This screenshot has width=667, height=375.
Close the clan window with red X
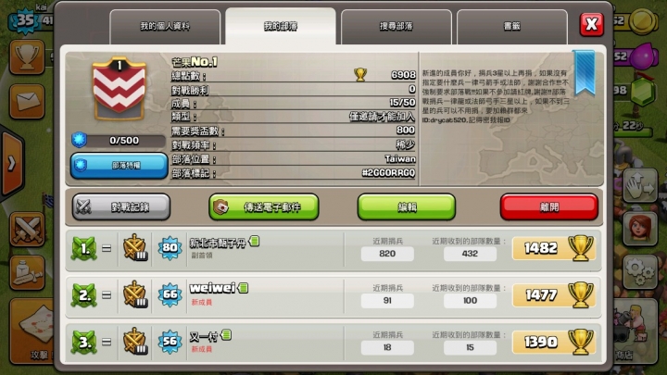click(591, 24)
